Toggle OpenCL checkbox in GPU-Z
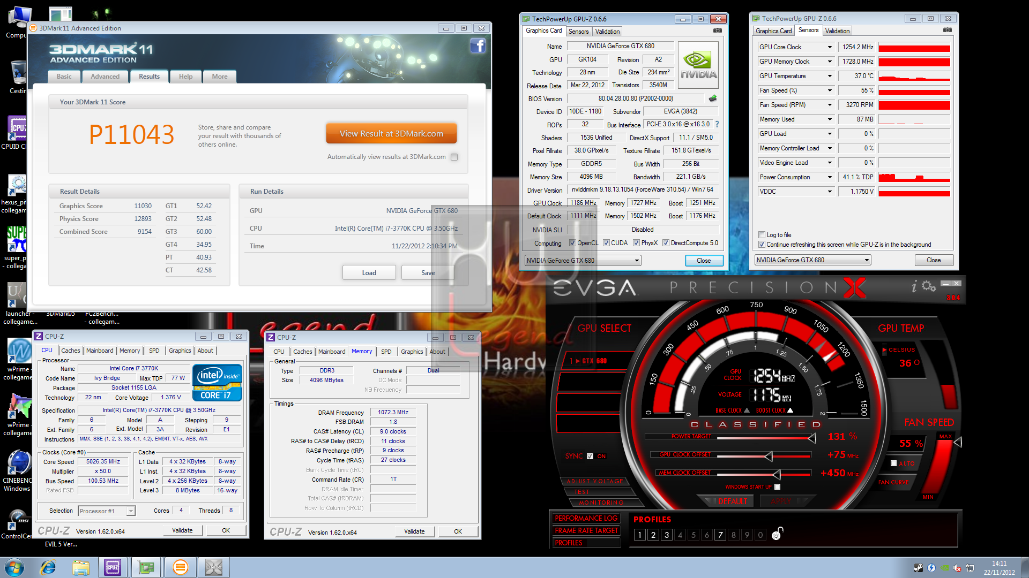The image size is (1029, 578). [x=572, y=243]
